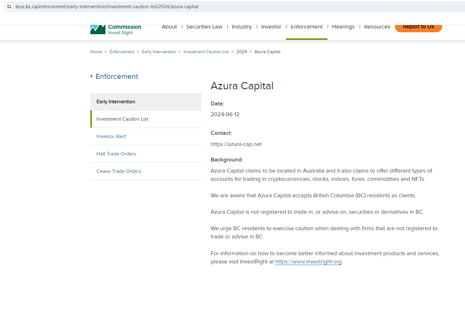Viewport: 465px width, 309px height.
Task: Open Halt Trade Orders sidebar item
Action: pos(116,154)
